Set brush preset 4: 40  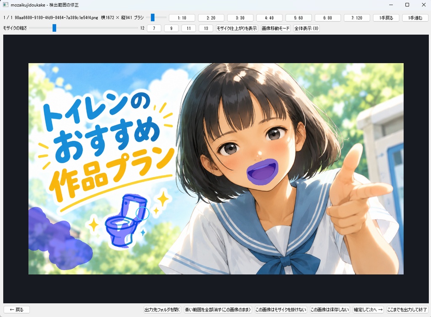(269, 18)
